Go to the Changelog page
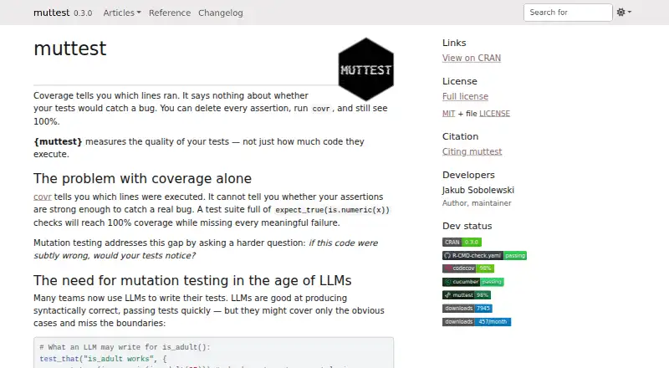The height and width of the screenshot is (368, 669). coord(221,13)
